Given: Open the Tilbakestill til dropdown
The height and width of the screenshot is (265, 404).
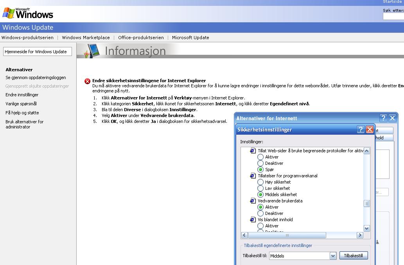Looking at the screenshot, I should point(333,256).
